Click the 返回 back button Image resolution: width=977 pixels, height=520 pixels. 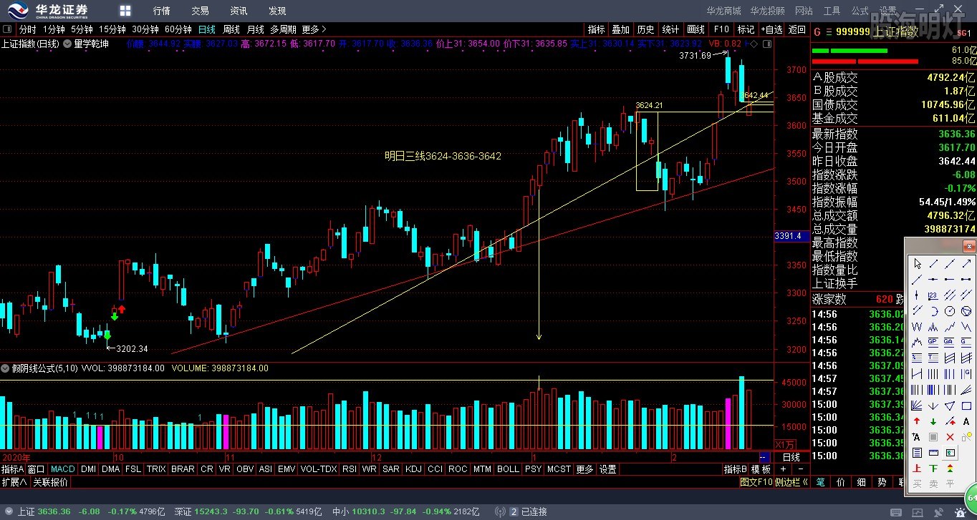[797, 29]
